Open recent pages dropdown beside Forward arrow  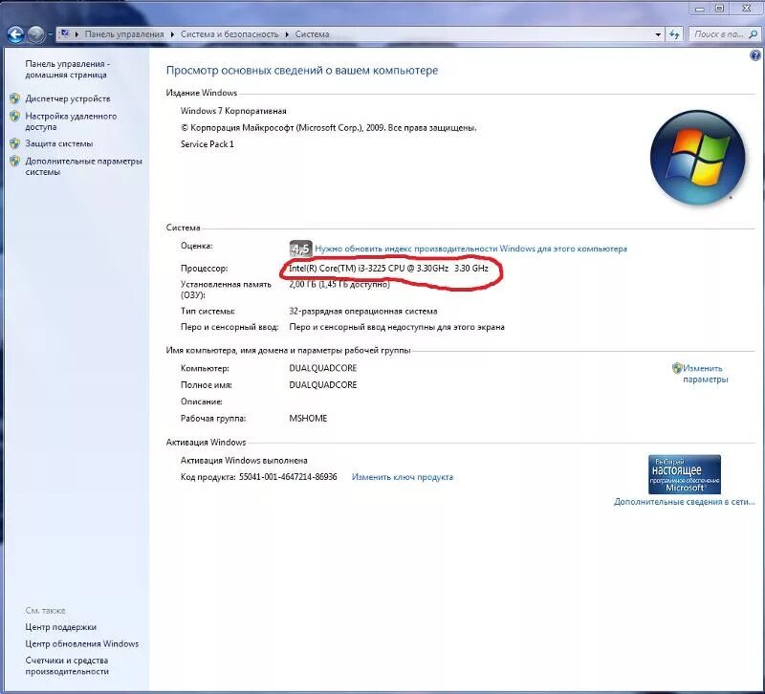pyautogui.click(x=50, y=34)
